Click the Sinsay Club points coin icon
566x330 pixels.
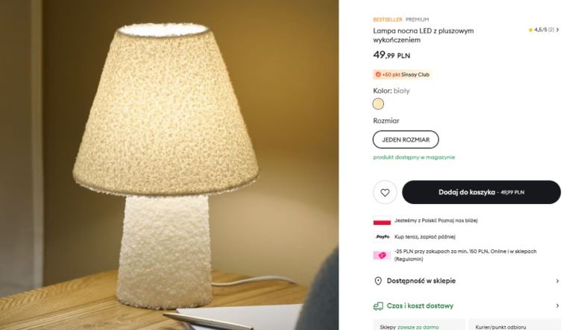coord(378,74)
